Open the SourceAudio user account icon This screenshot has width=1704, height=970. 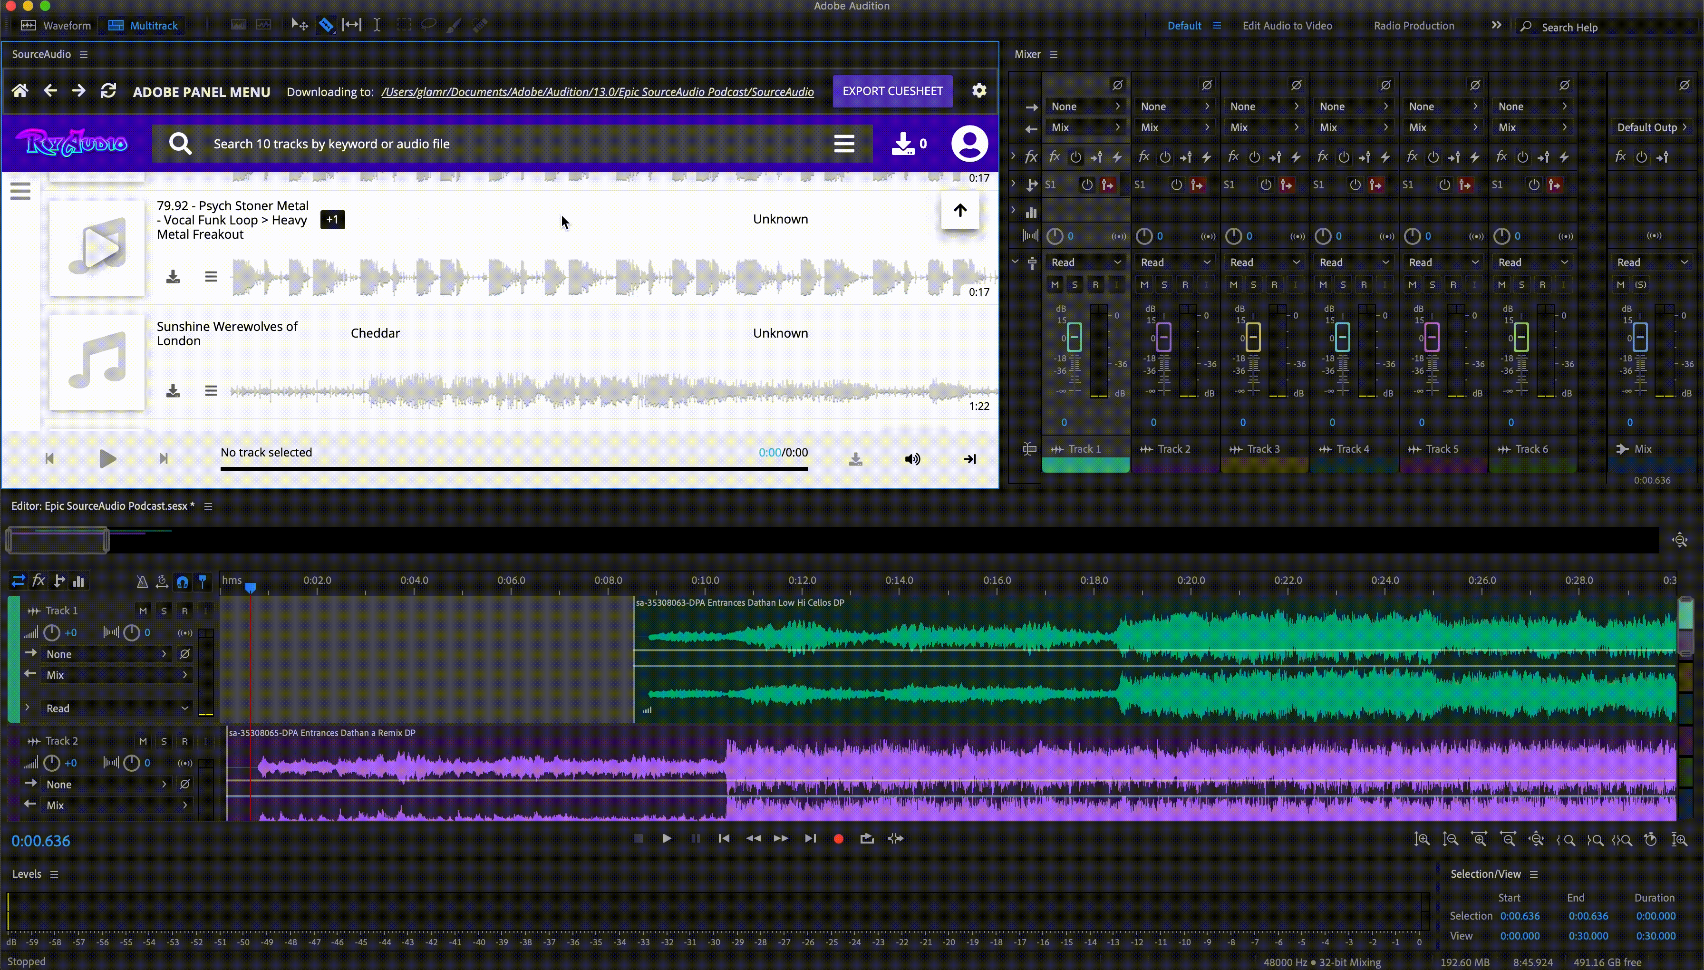click(x=969, y=143)
